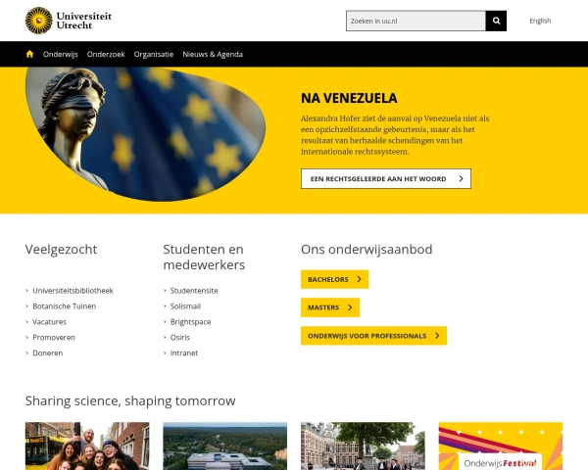Open the OnderwijsFestival card
This screenshot has height=470, width=588.
tap(501, 446)
